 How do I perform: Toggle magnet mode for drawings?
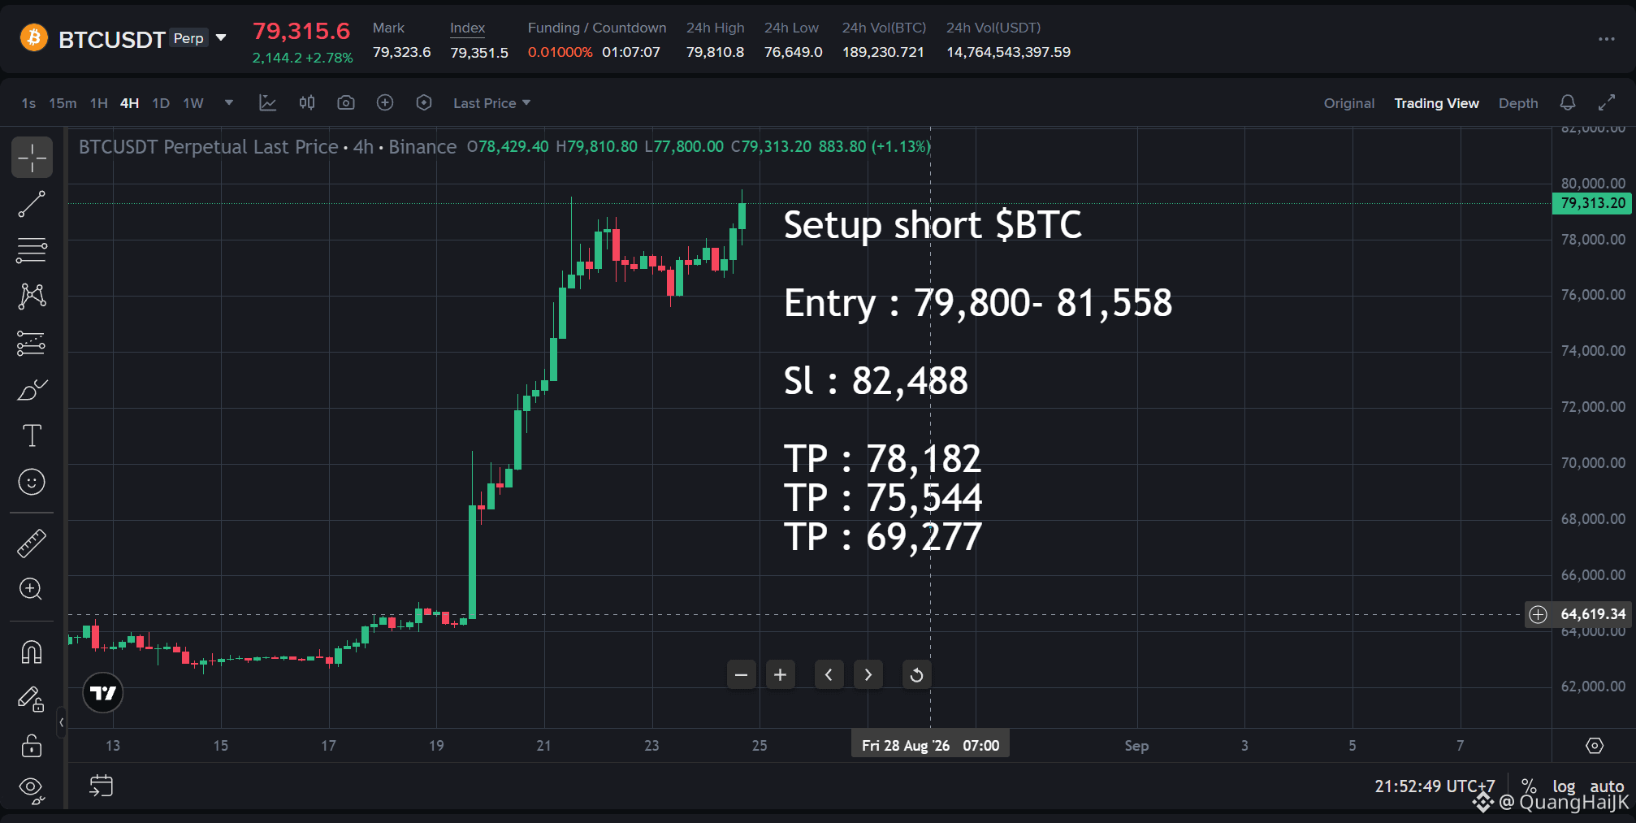click(32, 652)
